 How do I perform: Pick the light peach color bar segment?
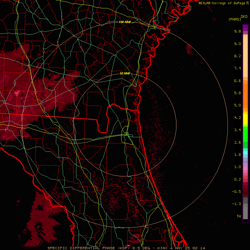pyautogui.click(x=245, y=57)
